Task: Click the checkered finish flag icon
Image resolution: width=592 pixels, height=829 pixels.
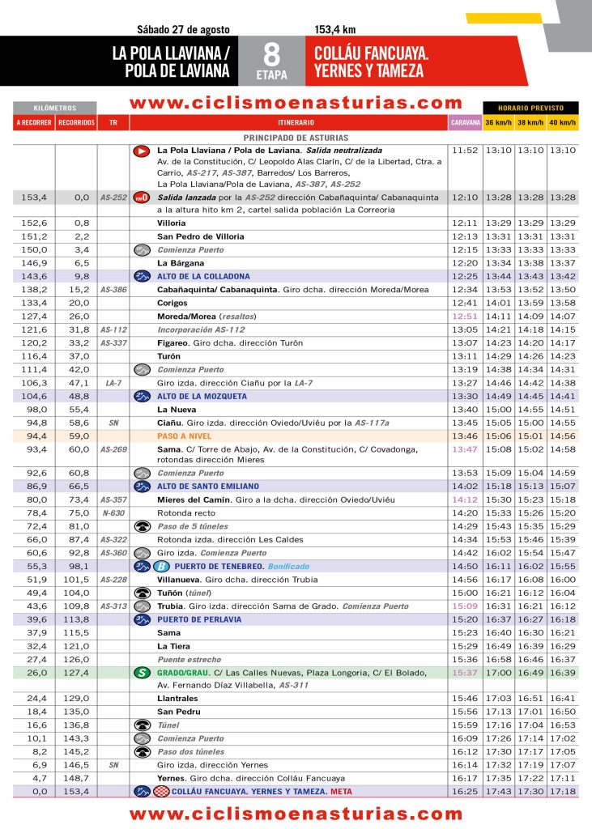Action: 161,792
